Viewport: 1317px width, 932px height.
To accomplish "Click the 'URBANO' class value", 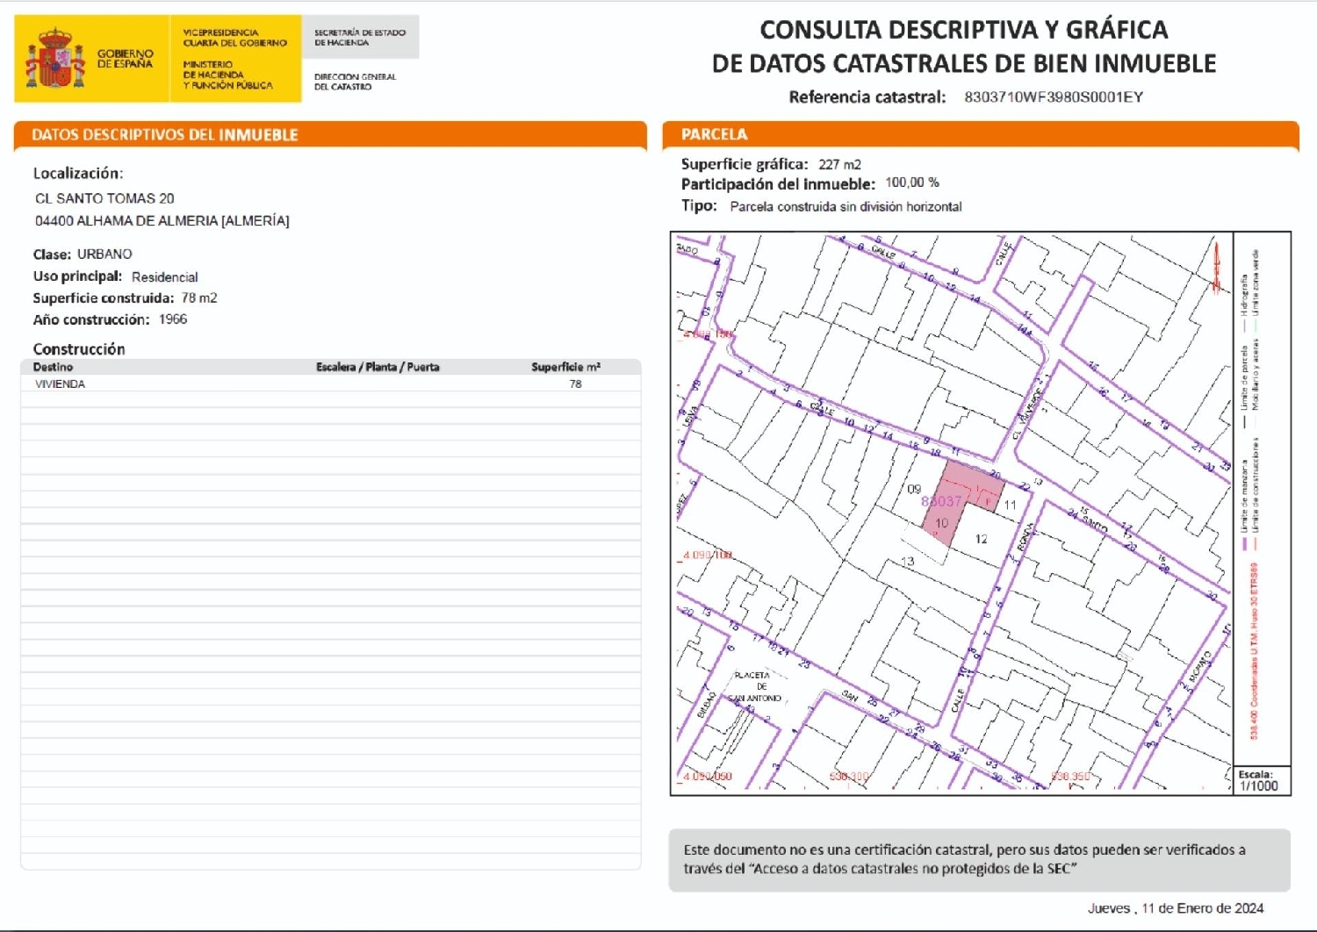I will click(104, 255).
